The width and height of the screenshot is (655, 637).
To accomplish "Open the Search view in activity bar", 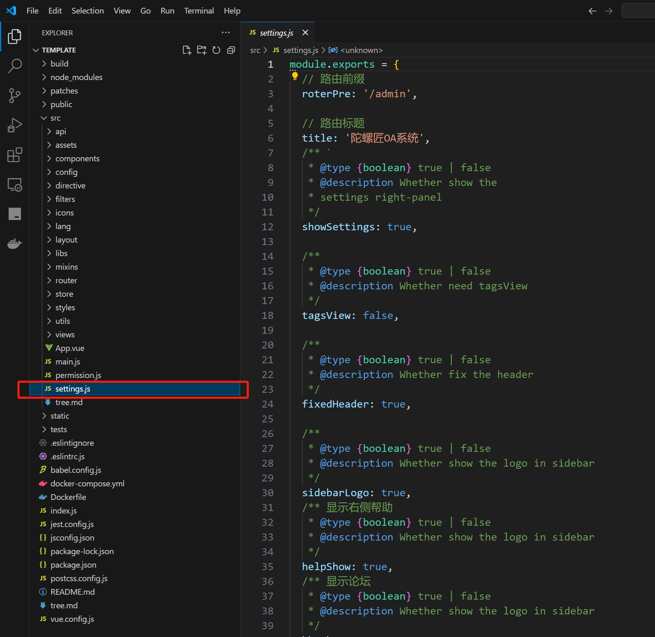I will pos(15,66).
